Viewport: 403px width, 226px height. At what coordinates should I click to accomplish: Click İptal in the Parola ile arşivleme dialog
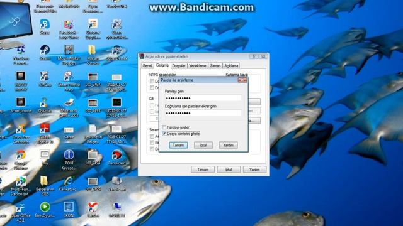[x=203, y=145]
